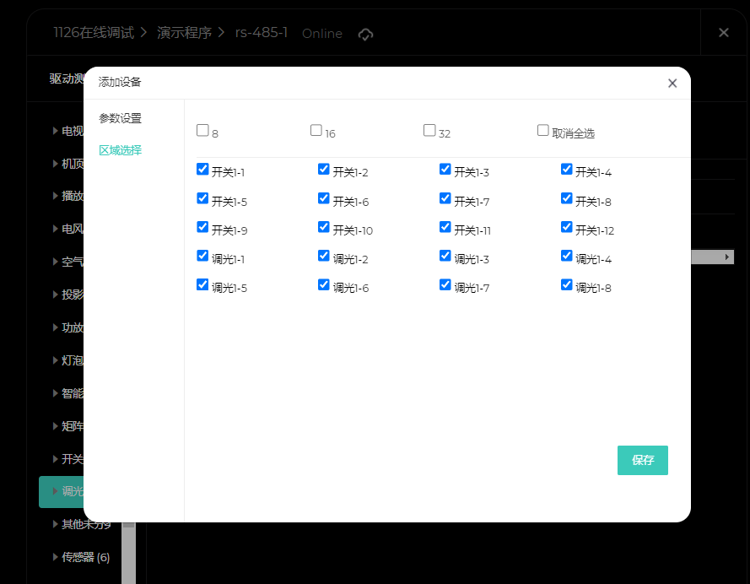Expand the 空气 category in the sidebar
Screen dimensions: 750x584
[56, 262]
